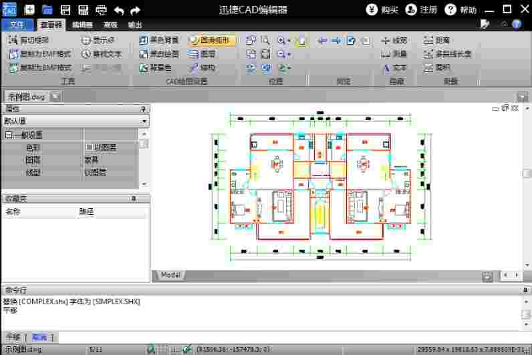Click the 图层 layer property row
The width and height of the screenshot is (532, 355).
71,159
